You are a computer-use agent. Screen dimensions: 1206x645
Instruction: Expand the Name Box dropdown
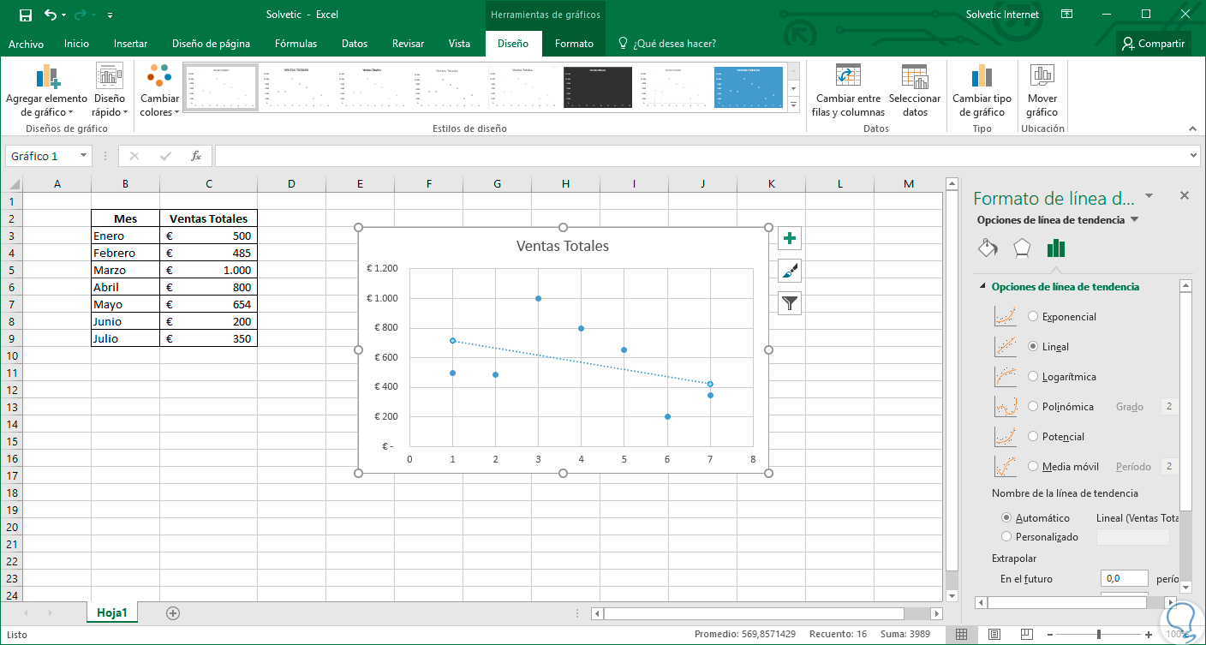pyautogui.click(x=83, y=156)
